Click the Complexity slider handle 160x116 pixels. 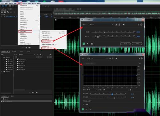(x=98, y=37)
